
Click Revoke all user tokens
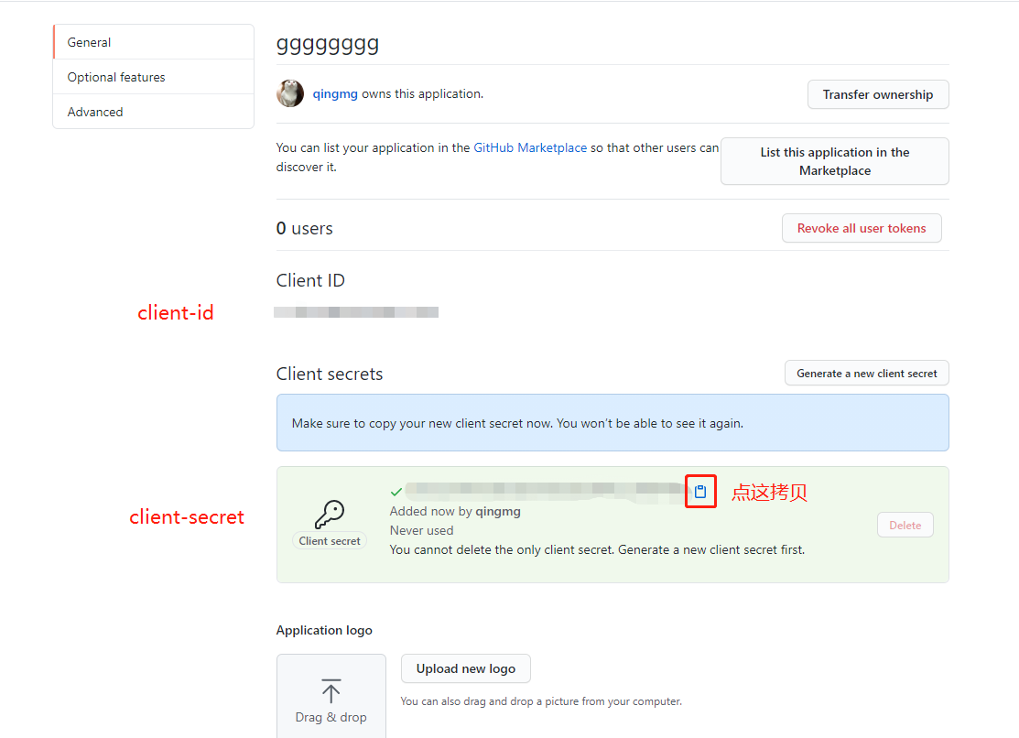click(861, 228)
